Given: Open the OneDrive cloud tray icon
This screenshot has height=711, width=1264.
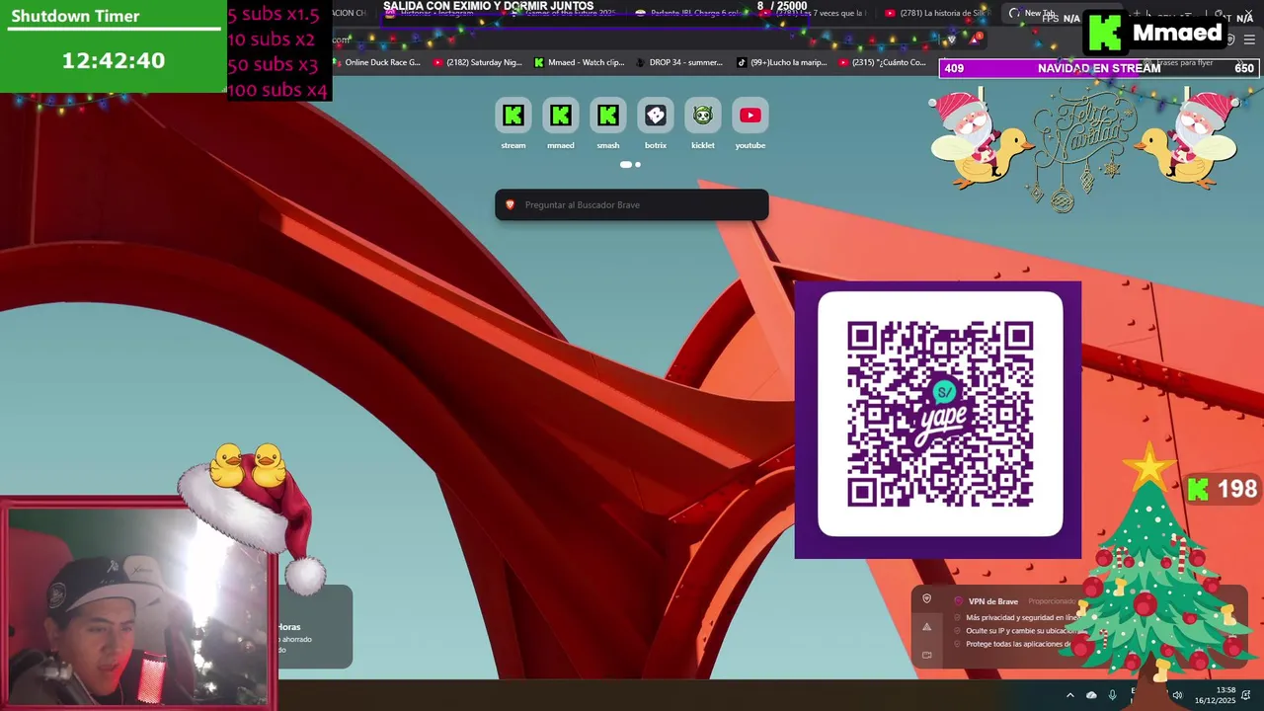Looking at the screenshot, I should pyautogui.click(x=1091, y=695).
